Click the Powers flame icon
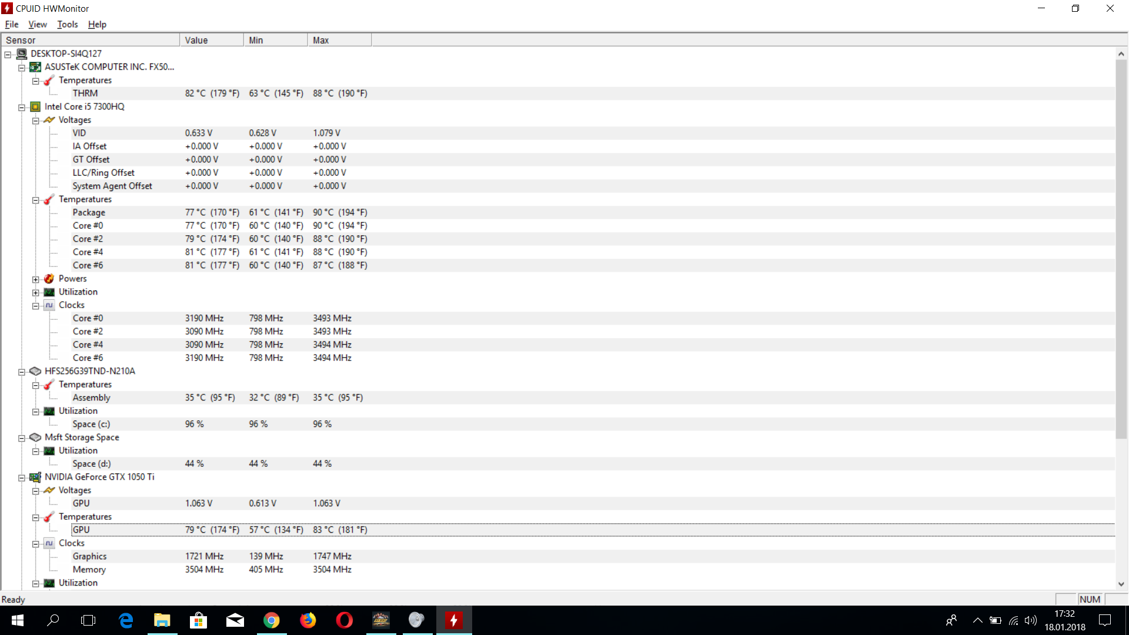The width and height of the screenshot is (1129, 635). pos(49,279)
